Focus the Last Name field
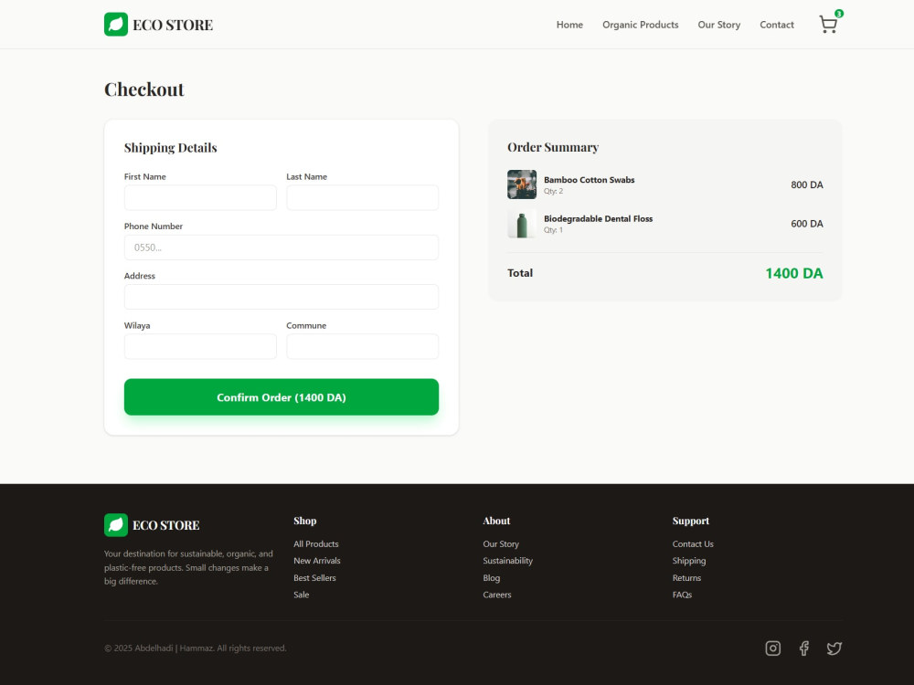 point(363,197)
